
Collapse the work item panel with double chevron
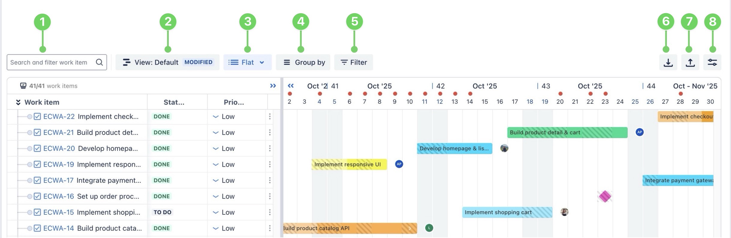click(273, 86)
